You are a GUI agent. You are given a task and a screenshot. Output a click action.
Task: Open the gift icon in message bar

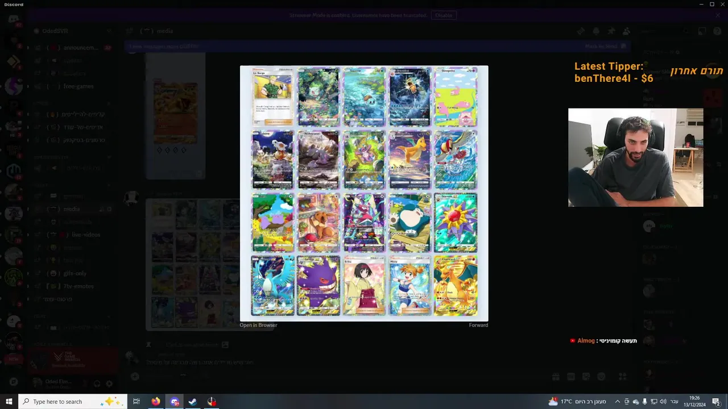[x=556, y=377]
